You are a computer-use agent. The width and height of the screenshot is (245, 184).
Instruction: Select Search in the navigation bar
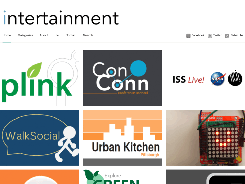tap(88, 35)
